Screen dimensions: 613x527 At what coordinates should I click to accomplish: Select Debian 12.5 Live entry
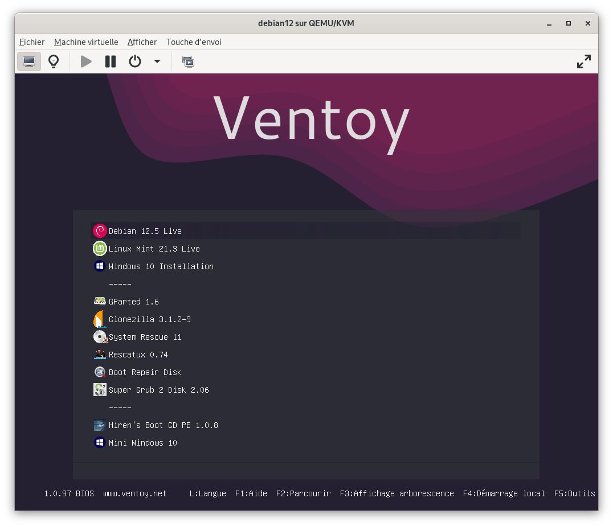pyautogui.click(x=305, y=231)
